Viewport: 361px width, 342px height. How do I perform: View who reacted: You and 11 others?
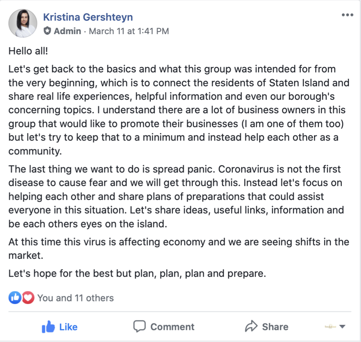click(x=75, y=298)
